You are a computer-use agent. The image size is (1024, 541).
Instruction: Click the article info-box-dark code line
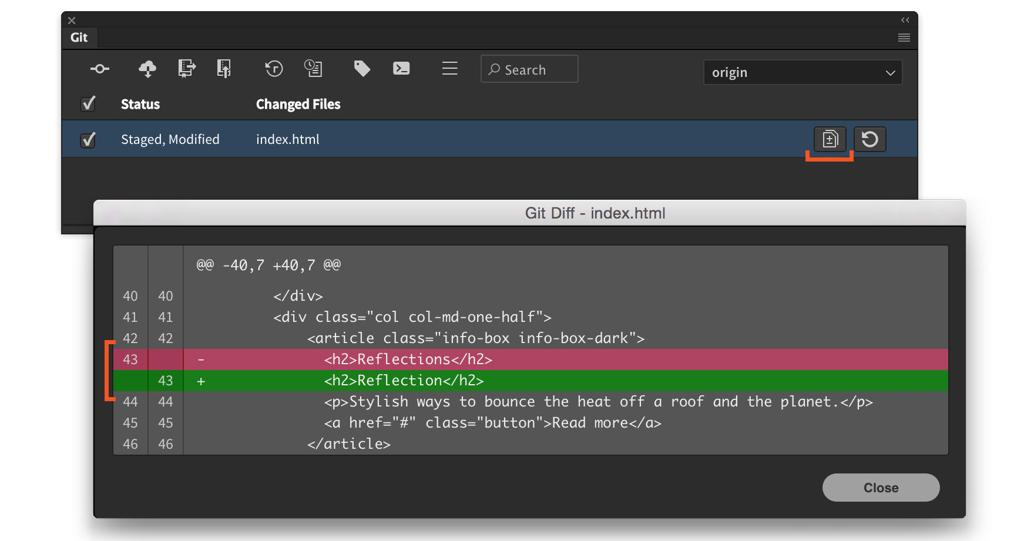(x=531, y=338)
